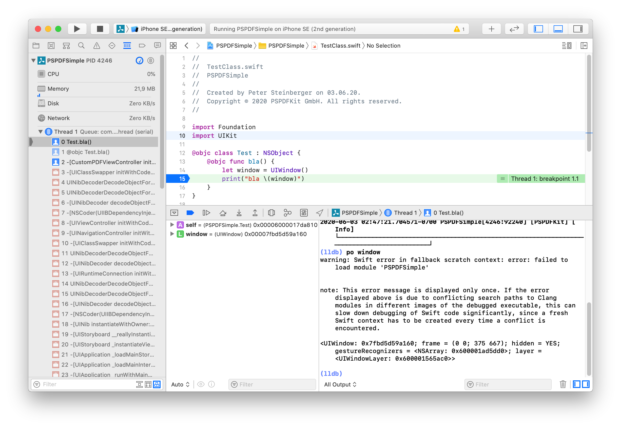Click TestClass.swift in the jump bar
The width and height of the screenshot is (621, 429).
point(340,46)
